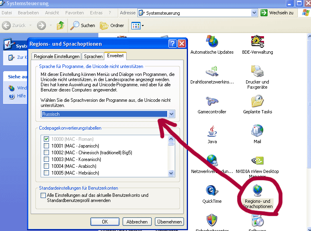
Task: Click the Wechseln zu button
Action: (277, 13)
